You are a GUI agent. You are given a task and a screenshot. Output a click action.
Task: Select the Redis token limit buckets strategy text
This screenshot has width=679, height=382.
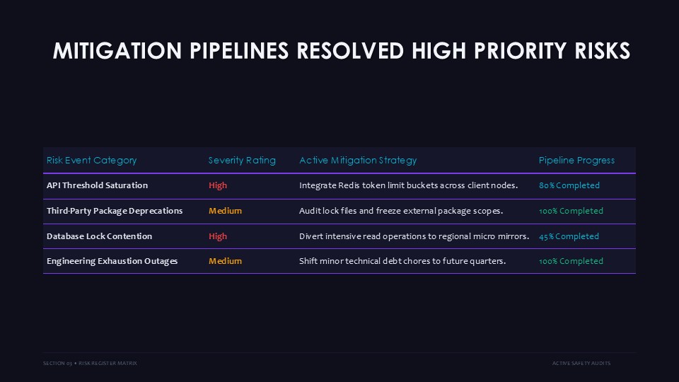(408, 185)
